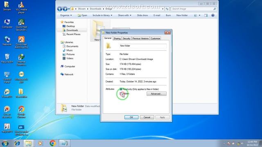This screenshot has width=262, height=147.
Task: Expand Include in library dropdown
Action: coord(102,16)
